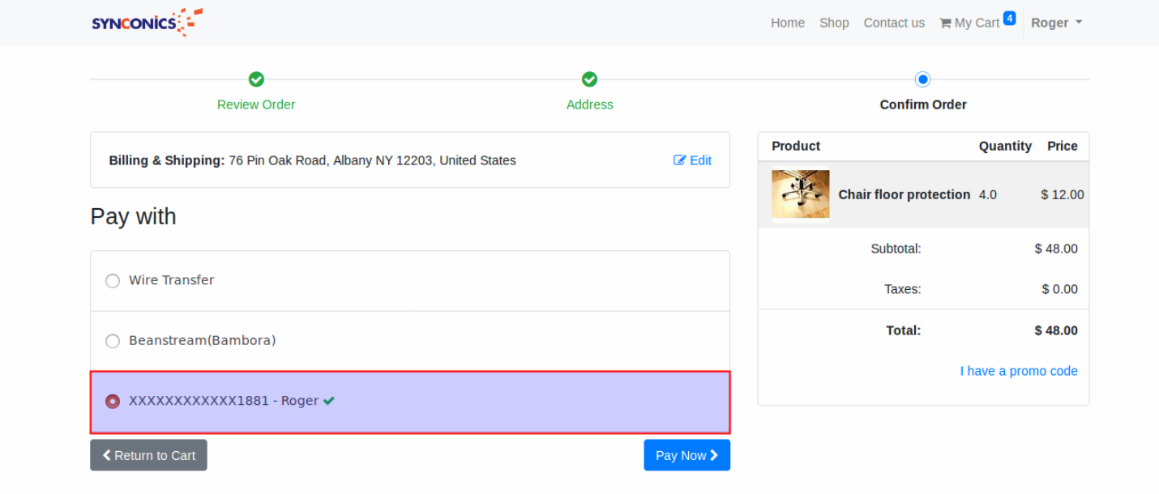The width and height of the screenshot is (1159, 494).
Task: Click the green checkmark beside saved card
Action: coord(329,401)
